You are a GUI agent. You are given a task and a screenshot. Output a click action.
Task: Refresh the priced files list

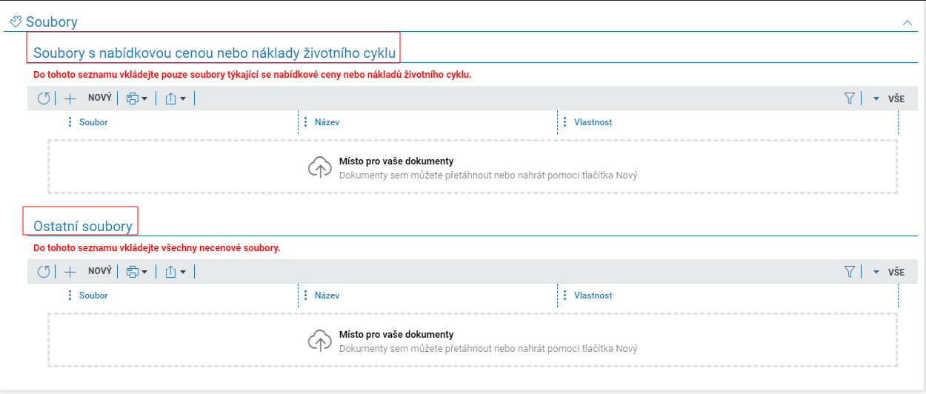point(44,98)
